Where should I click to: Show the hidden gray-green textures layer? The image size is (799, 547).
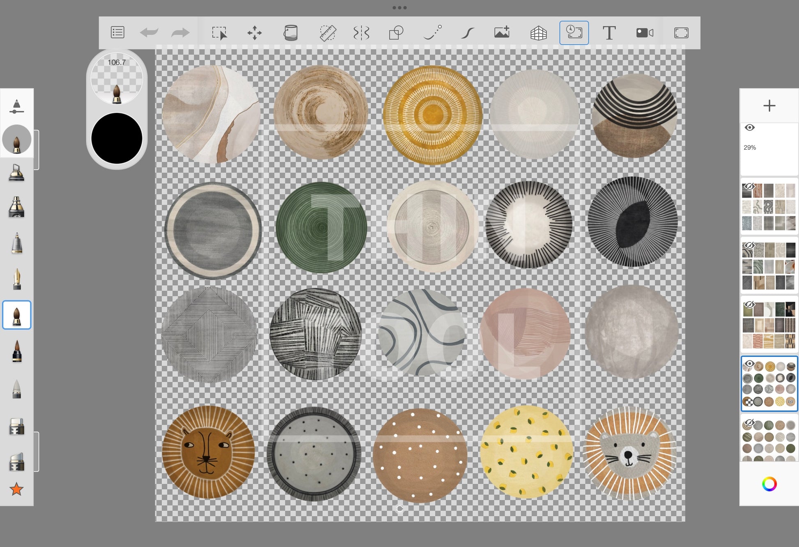click(x=749, y=246)
